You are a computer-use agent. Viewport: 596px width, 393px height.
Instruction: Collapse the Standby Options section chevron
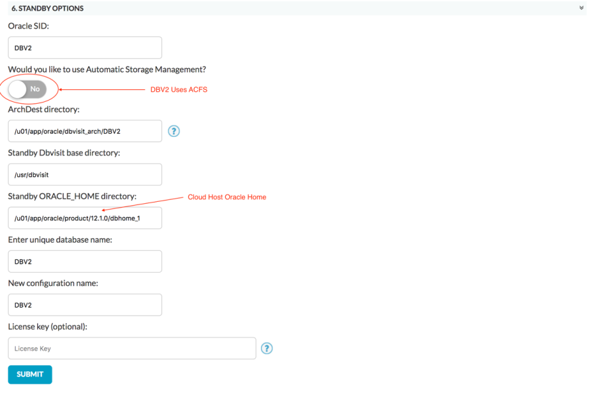[581, 8]
